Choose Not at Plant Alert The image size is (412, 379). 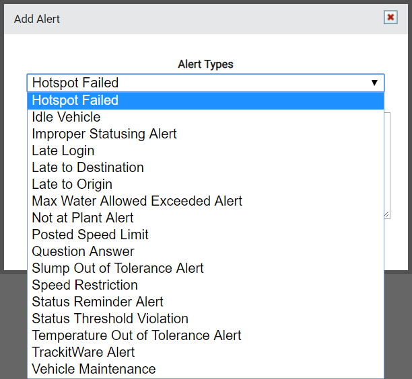[205, 218]
